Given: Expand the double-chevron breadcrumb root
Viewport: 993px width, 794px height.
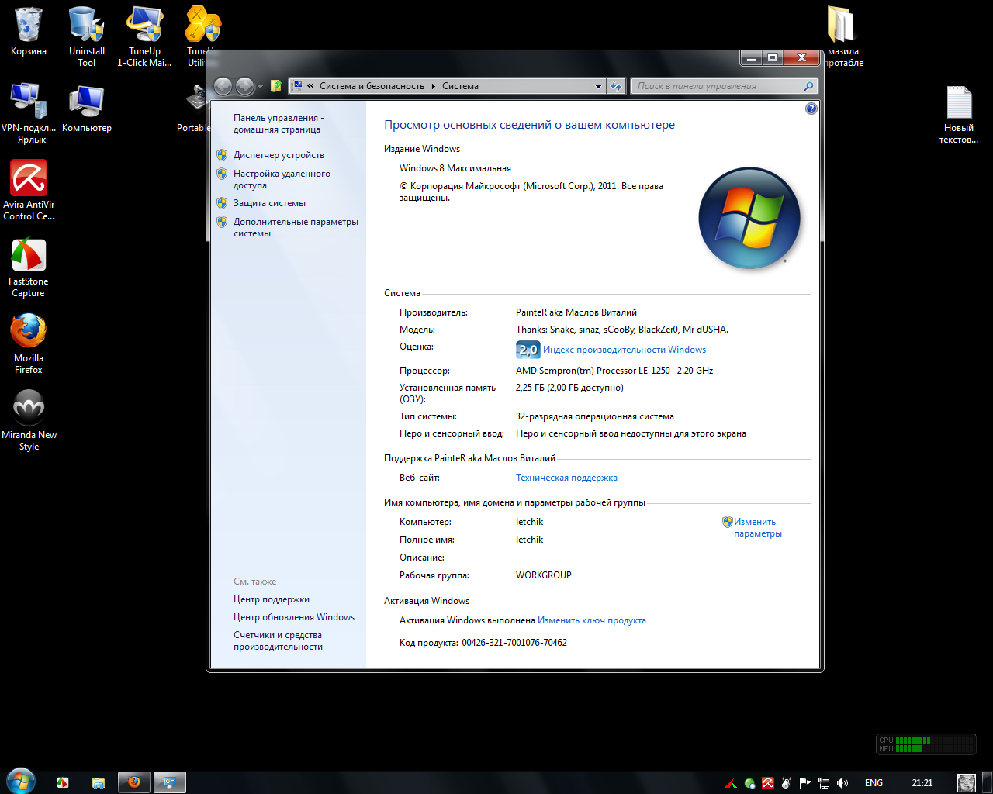Looking at the screenshot, I should (310, 86).
